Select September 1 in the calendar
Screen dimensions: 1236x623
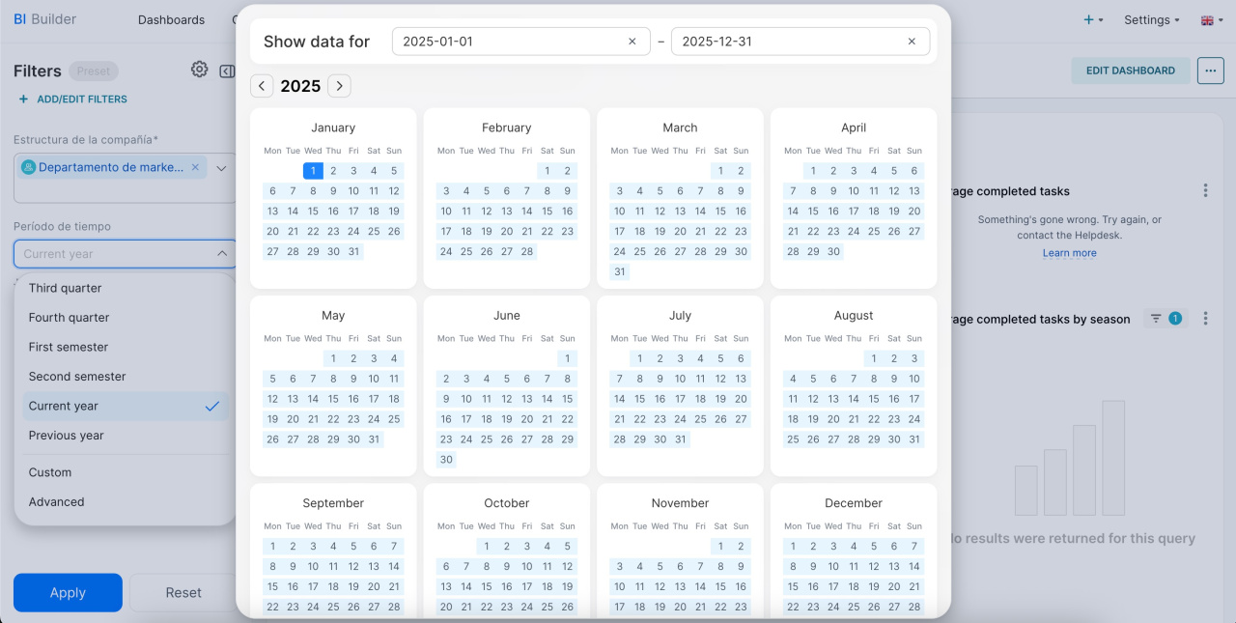click(x=272, y=547)
